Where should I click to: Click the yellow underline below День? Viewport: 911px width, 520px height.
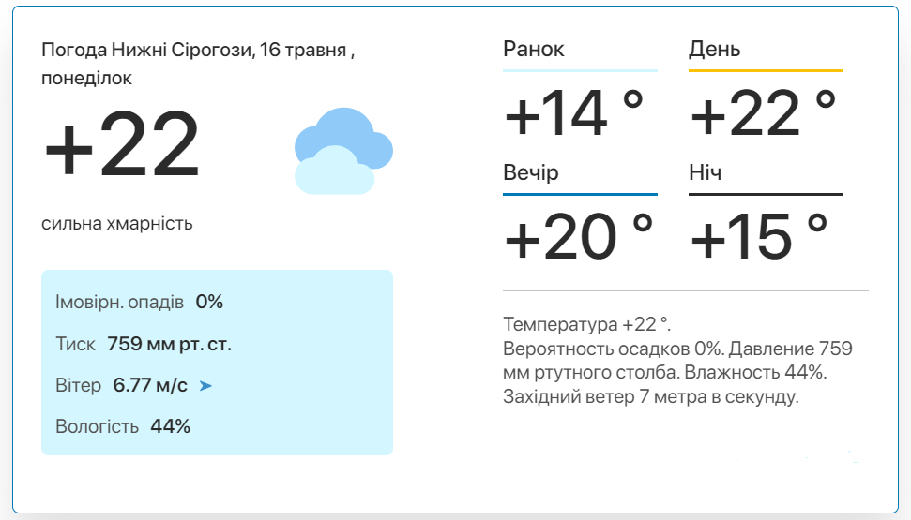(x=766, y=71)
